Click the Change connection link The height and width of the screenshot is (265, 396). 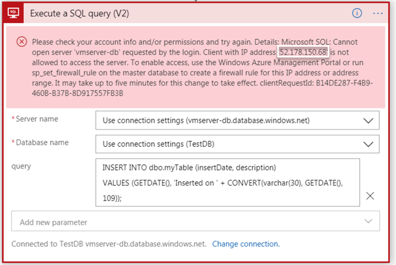(x=246, y=244)
